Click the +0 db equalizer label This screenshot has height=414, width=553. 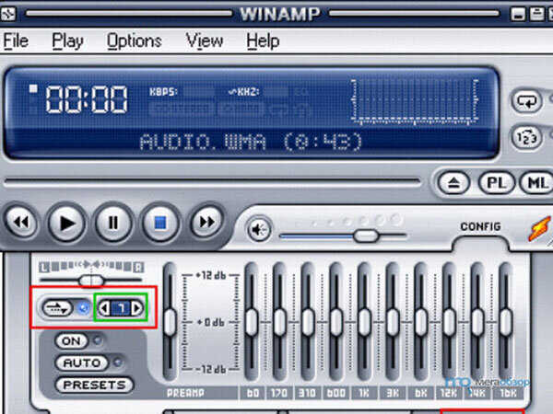click(210, 322)
